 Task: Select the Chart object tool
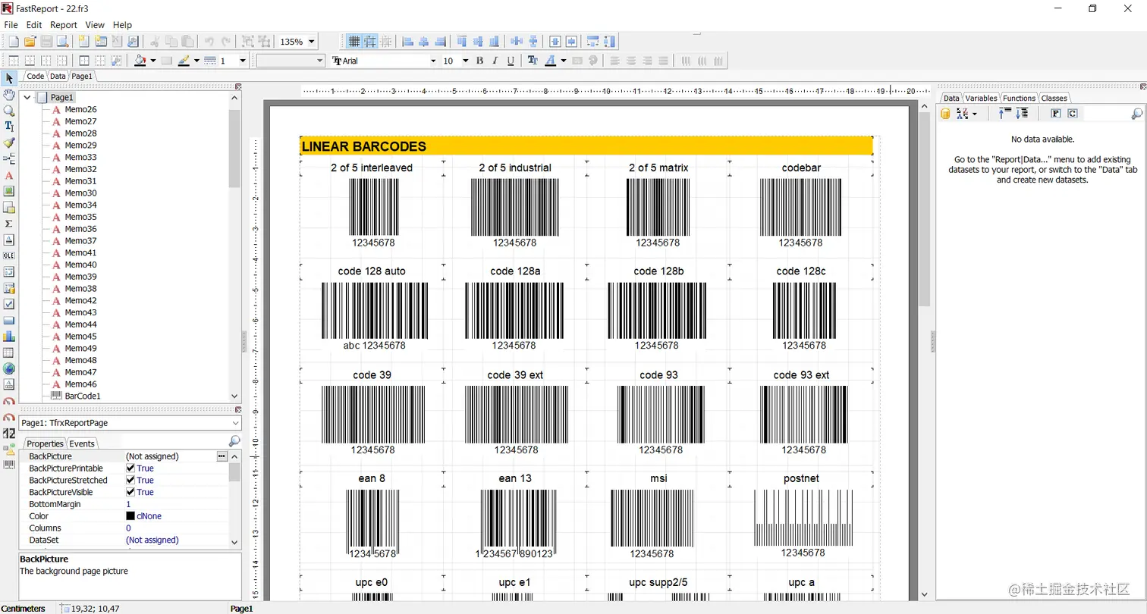(x=9, y=336)
